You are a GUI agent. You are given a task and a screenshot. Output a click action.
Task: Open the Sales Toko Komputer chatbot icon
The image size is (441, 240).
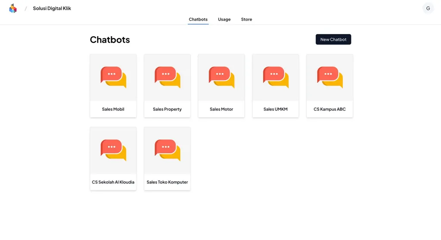pos(167,150)
